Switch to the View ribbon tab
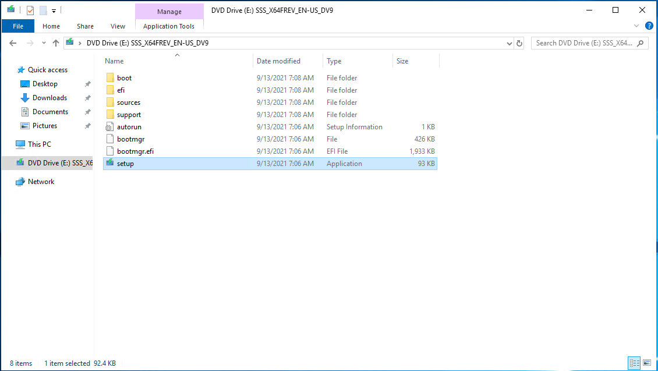The image size is (658, 371). (118, 26)
